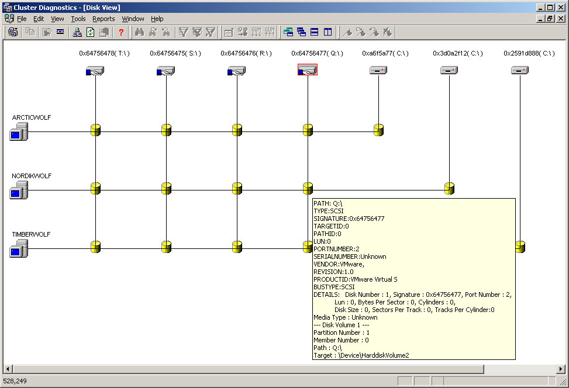Open the Window menu
The width and height of the screenshot is (569, 388).
(x=133, y=19)
